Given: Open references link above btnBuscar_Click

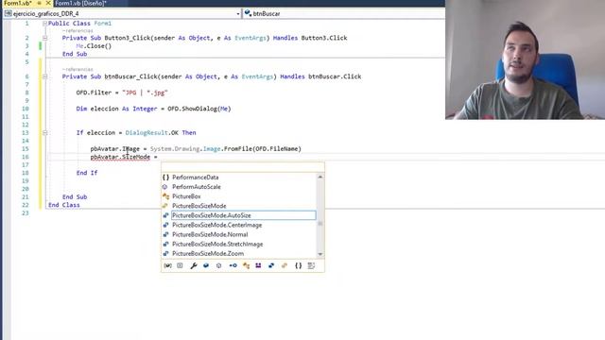Looking at the screenshot, I should click(x=78, y=69).
